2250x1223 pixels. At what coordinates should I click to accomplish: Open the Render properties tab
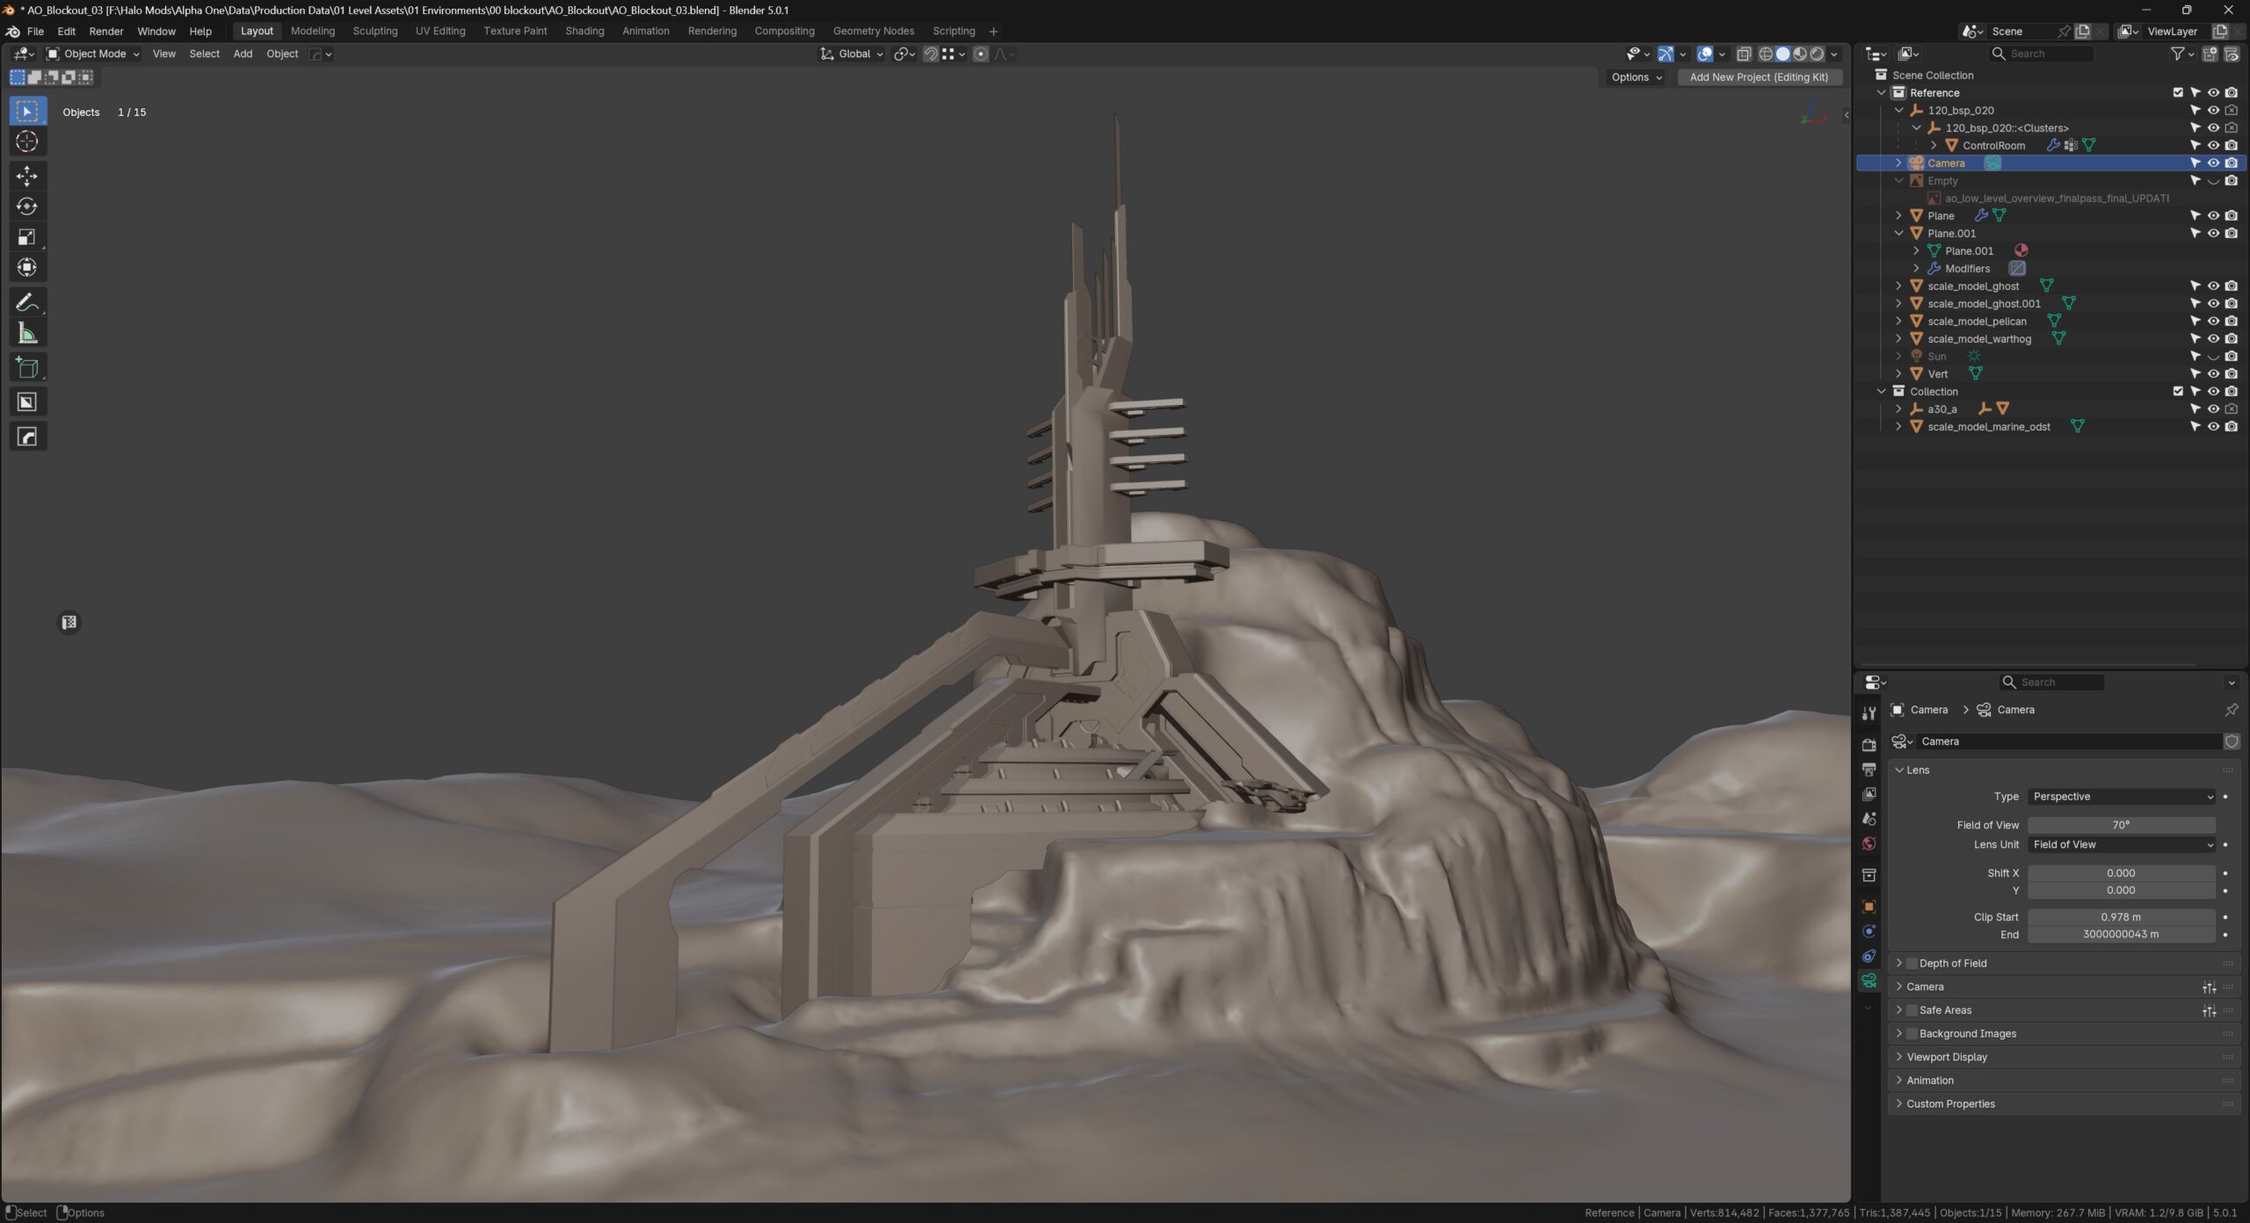tap(1869, 744)
